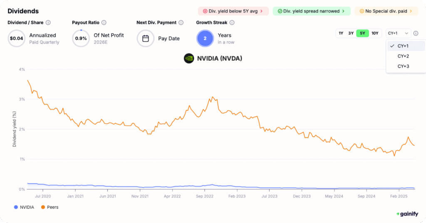Image resolution: width=426 pixels, height=223 pixels.
Task: Click the Paid Quarterly text
Action: [44, 42]
